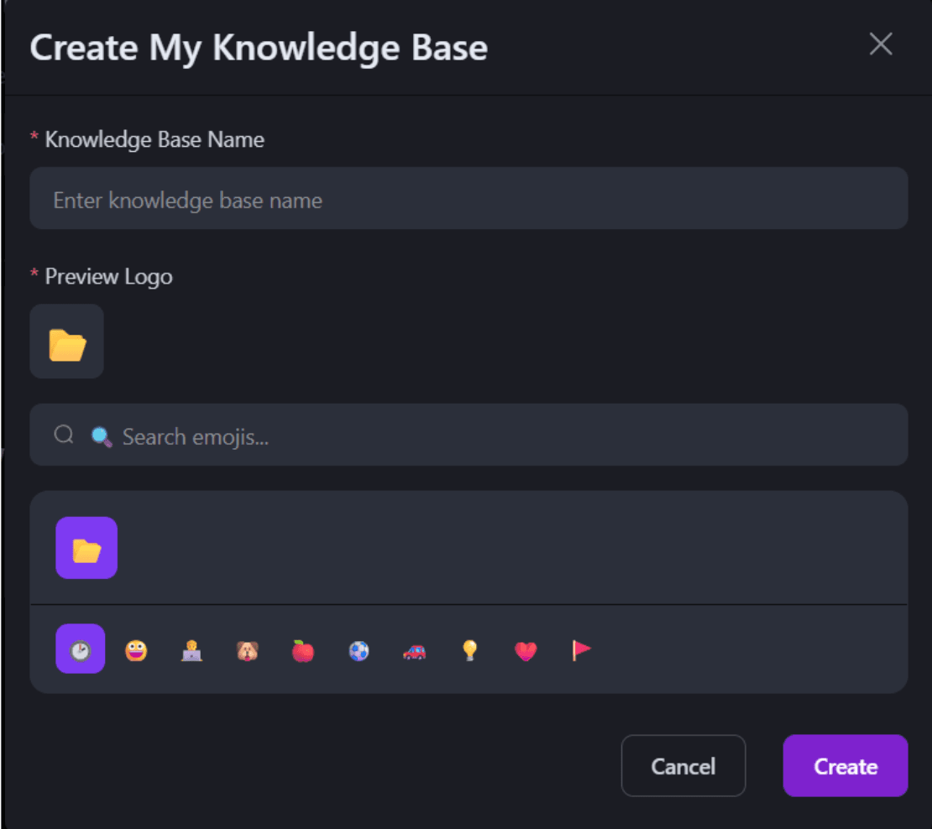Click the Knowledge Base Name label

point(154,139)
